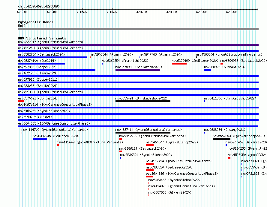This screenshot has height=207, width=267.
Task: Open nsv4114705 gnomADStructuralVariants variant
Action: point(55,130)
